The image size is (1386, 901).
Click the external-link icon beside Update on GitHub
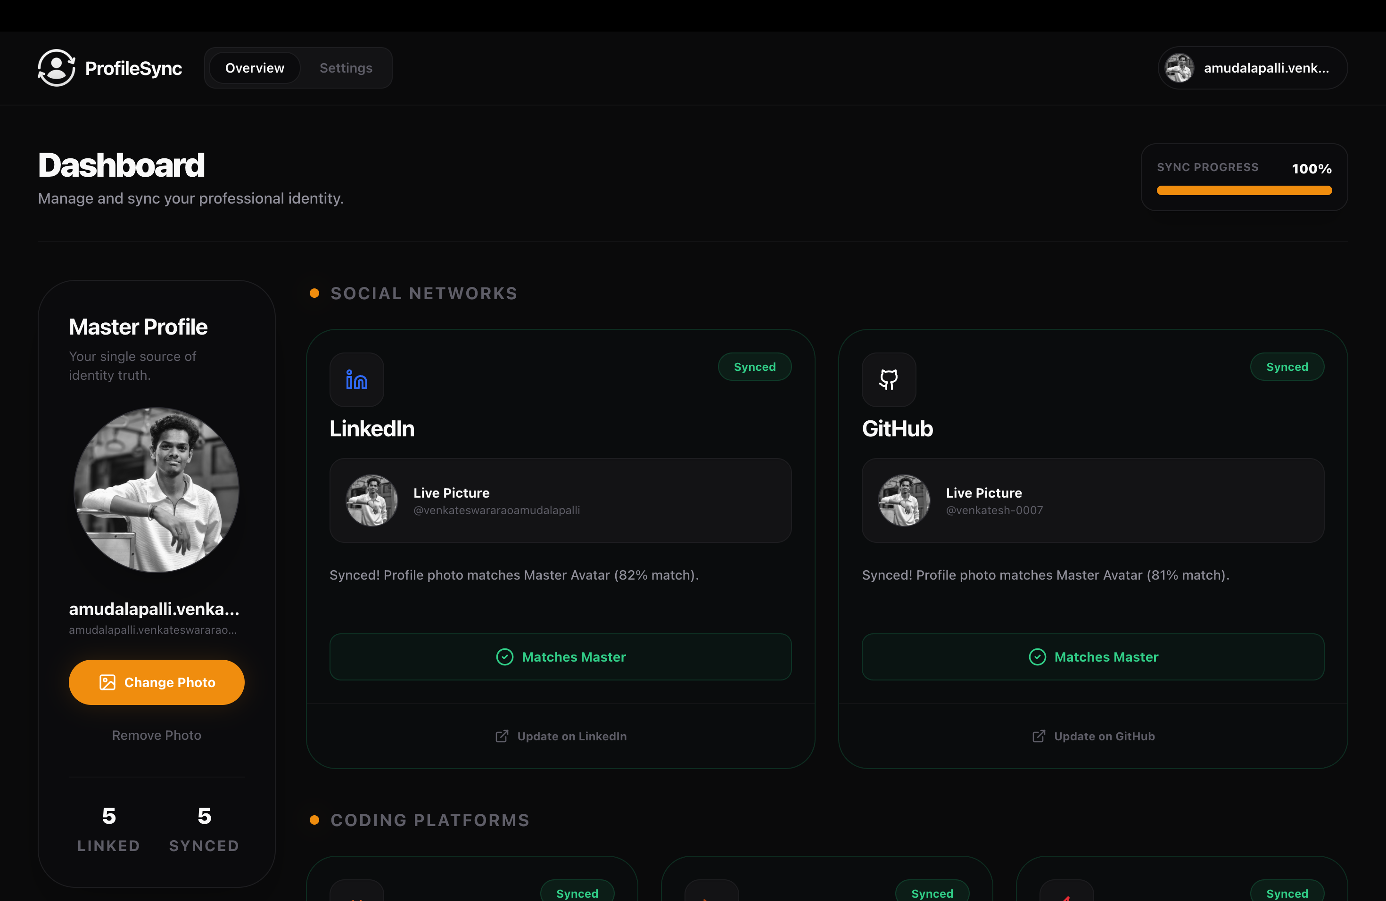tap(1039, 736)
